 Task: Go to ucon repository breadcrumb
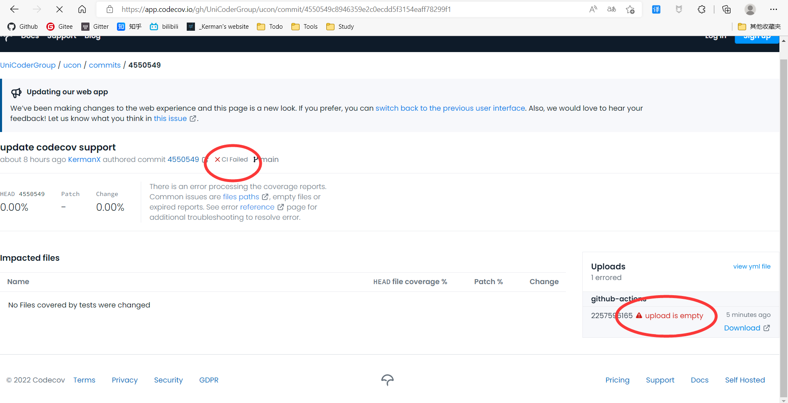72,65
